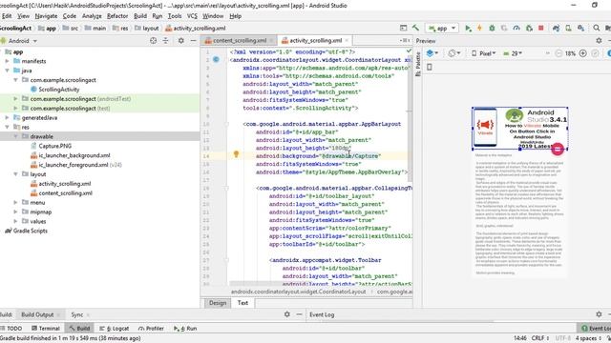Expand the generatedJava folder
The image size is (611, 343).
(x=7, y=117)
